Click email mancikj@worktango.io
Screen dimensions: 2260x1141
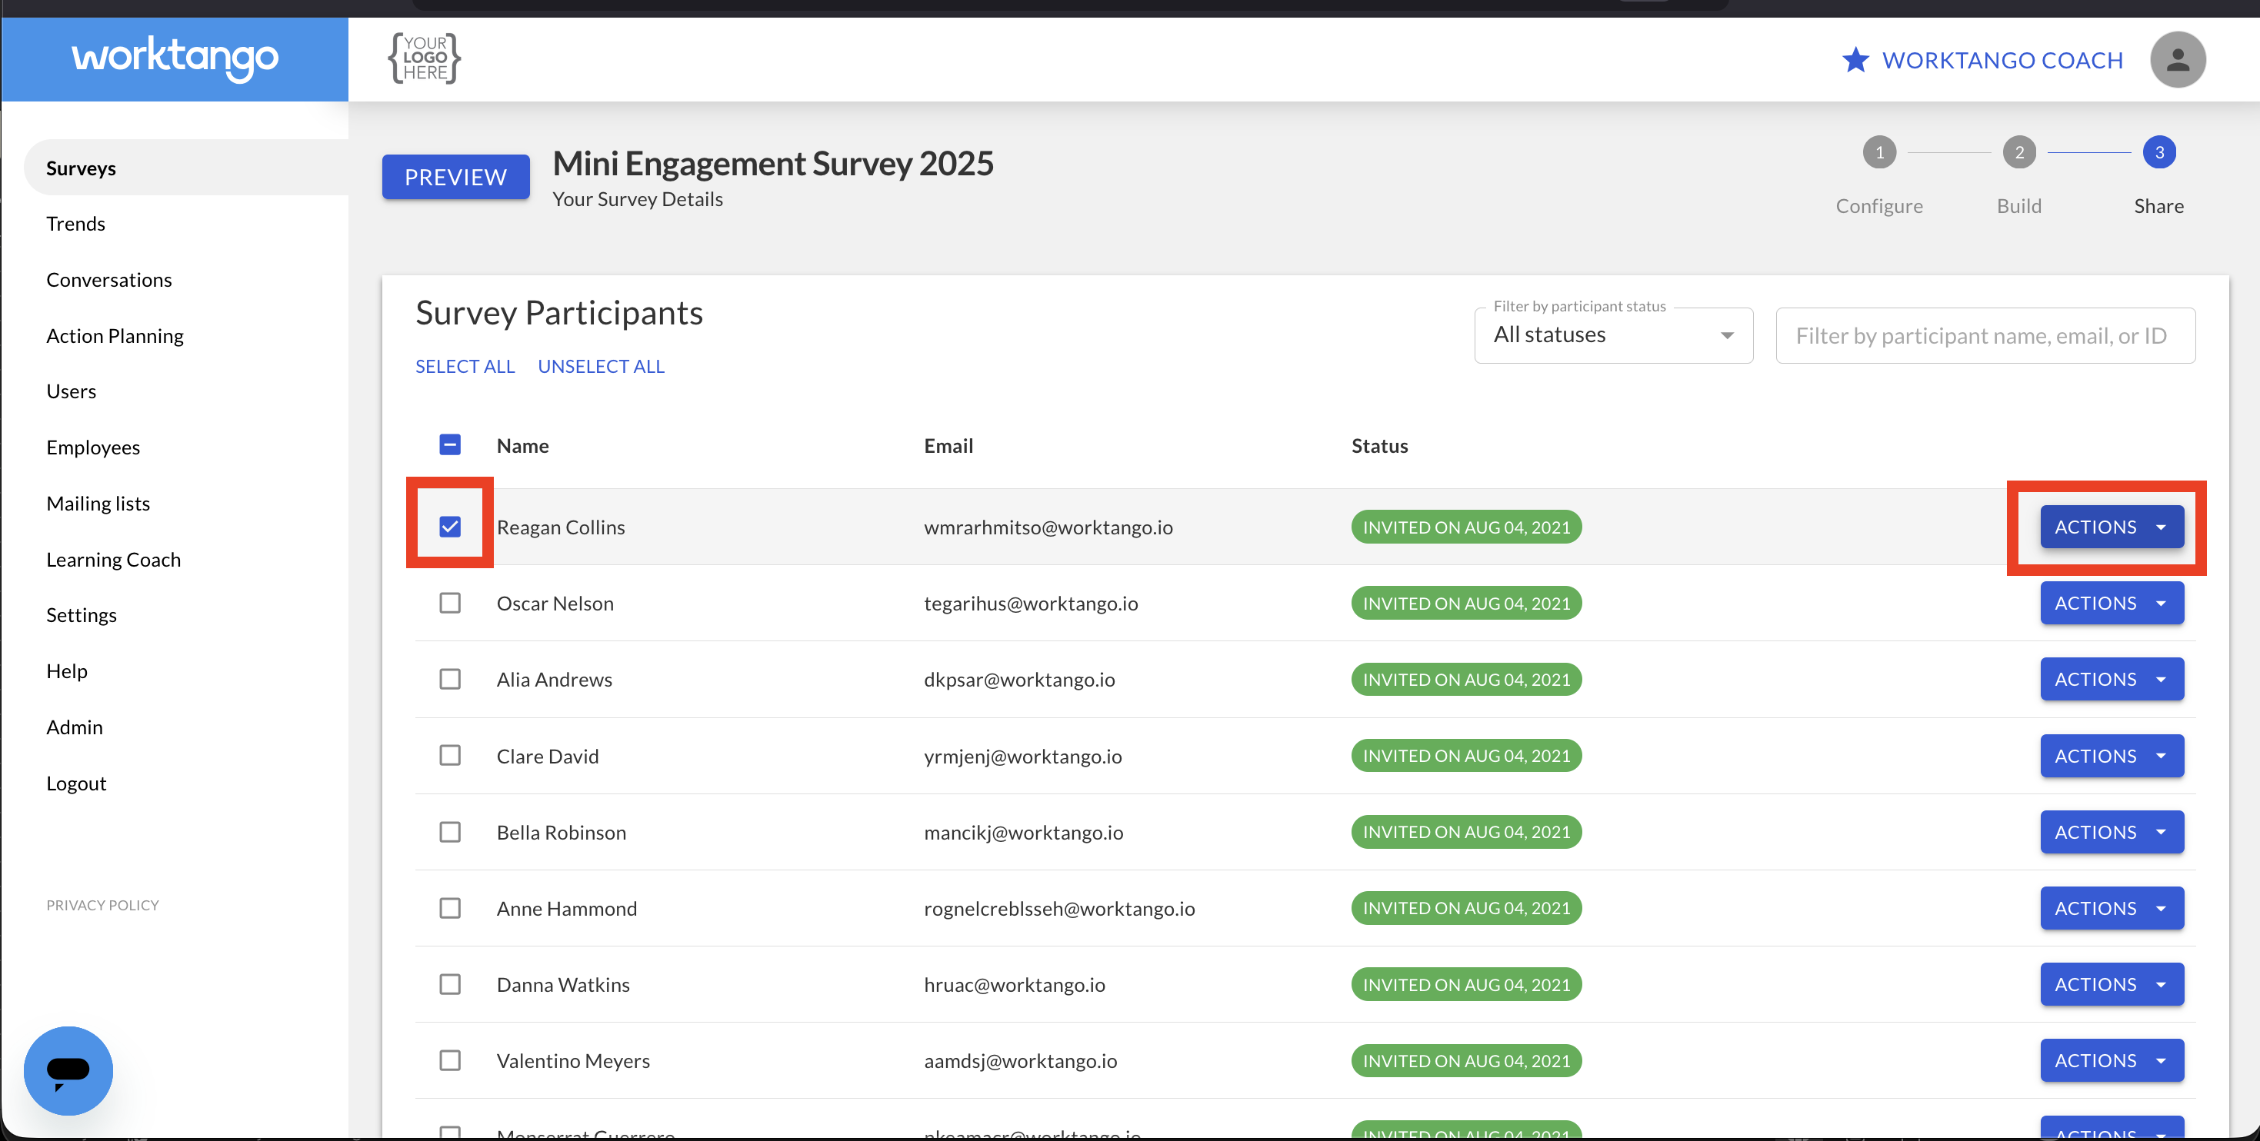click(x=1023, y=832)
